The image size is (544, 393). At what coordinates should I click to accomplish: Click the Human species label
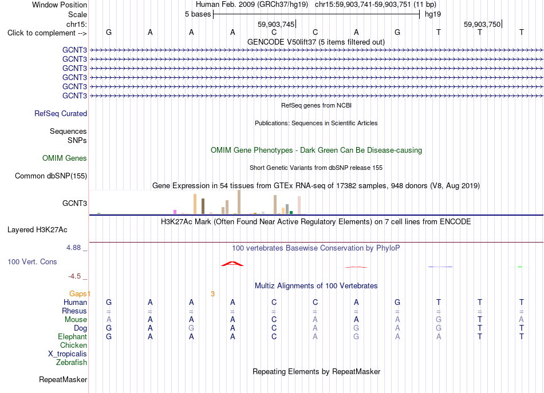[x=75, y=302]
